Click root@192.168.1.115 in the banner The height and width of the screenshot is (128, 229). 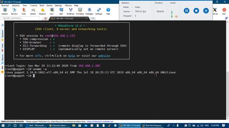(60, 36)
